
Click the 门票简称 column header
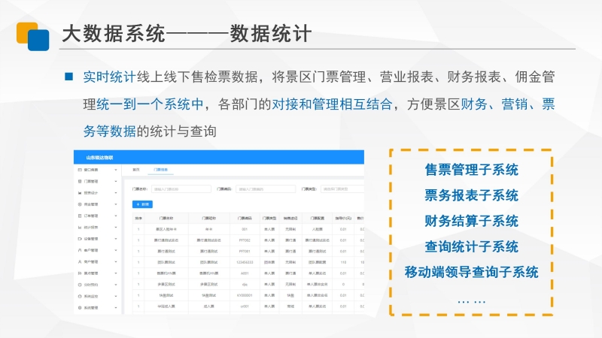tap(209, 218)
